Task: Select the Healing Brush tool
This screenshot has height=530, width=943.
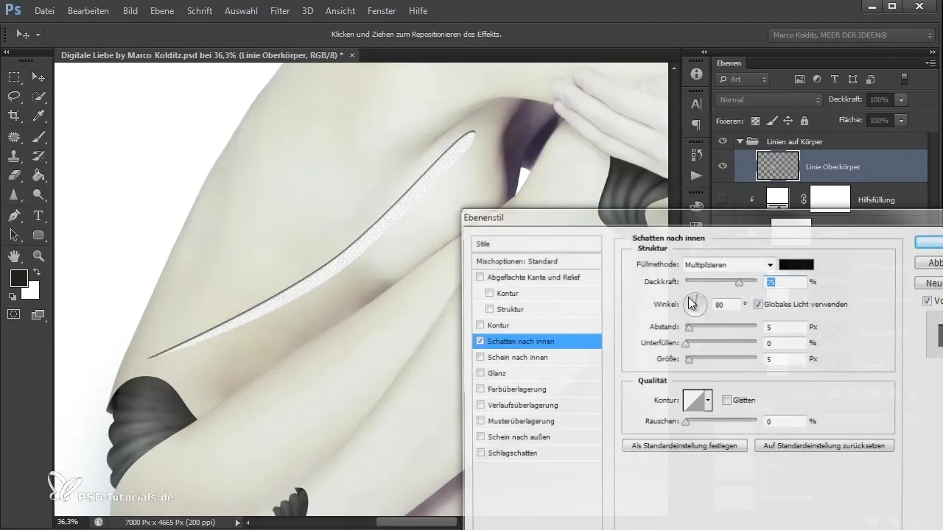Action: [14, 136]
